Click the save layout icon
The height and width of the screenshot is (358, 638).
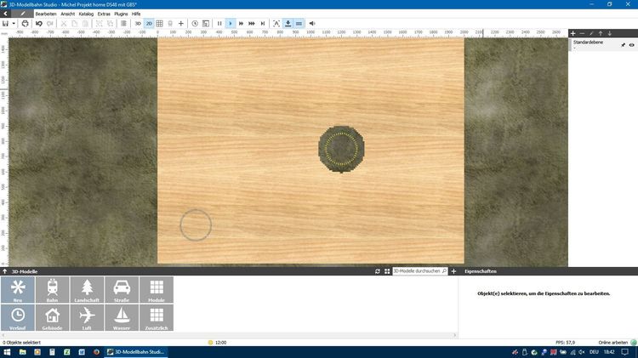(x=5, y=24)
